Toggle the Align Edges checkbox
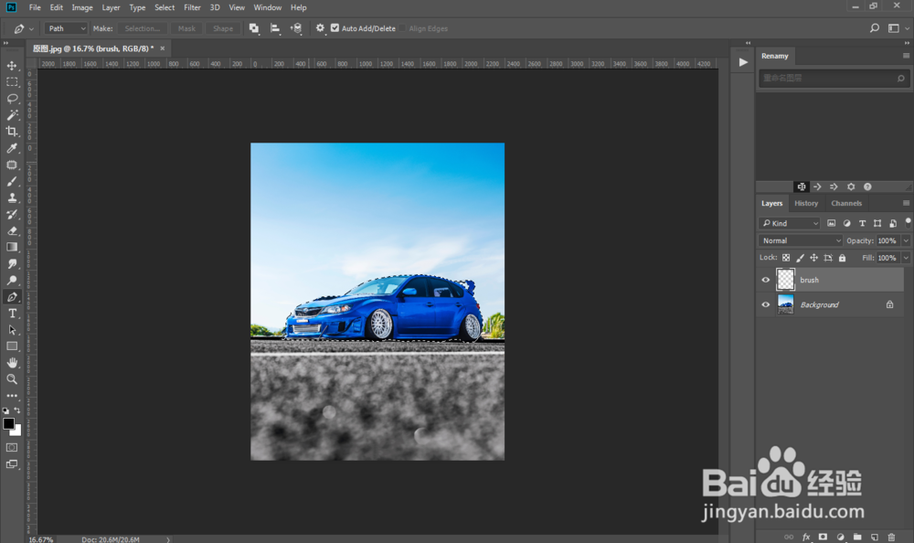Viewport: 914px width, 543px height. [x=402, y=28]
